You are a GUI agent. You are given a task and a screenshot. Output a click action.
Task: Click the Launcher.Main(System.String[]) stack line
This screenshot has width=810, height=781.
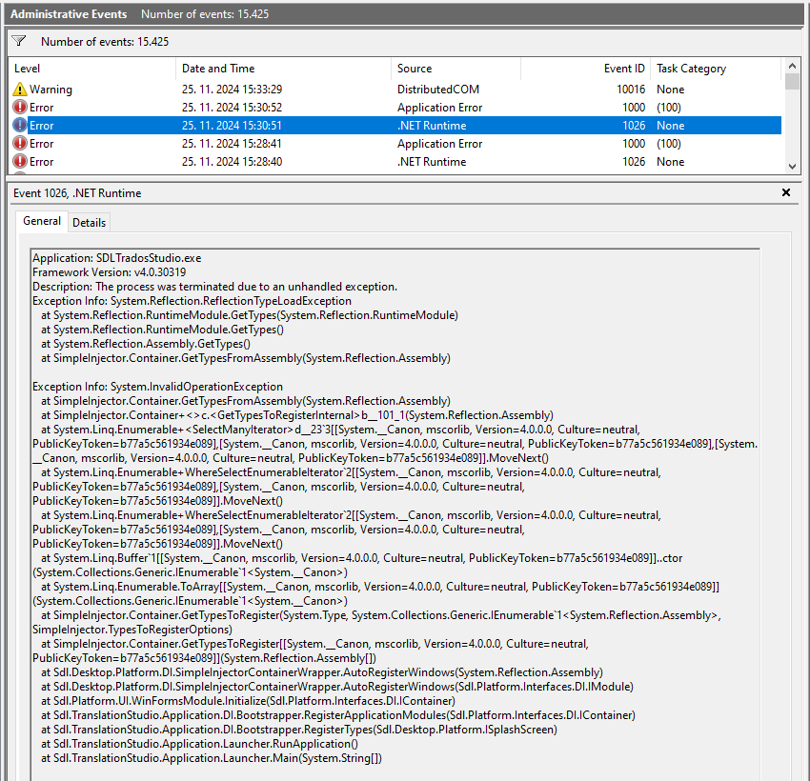point(212,758)
